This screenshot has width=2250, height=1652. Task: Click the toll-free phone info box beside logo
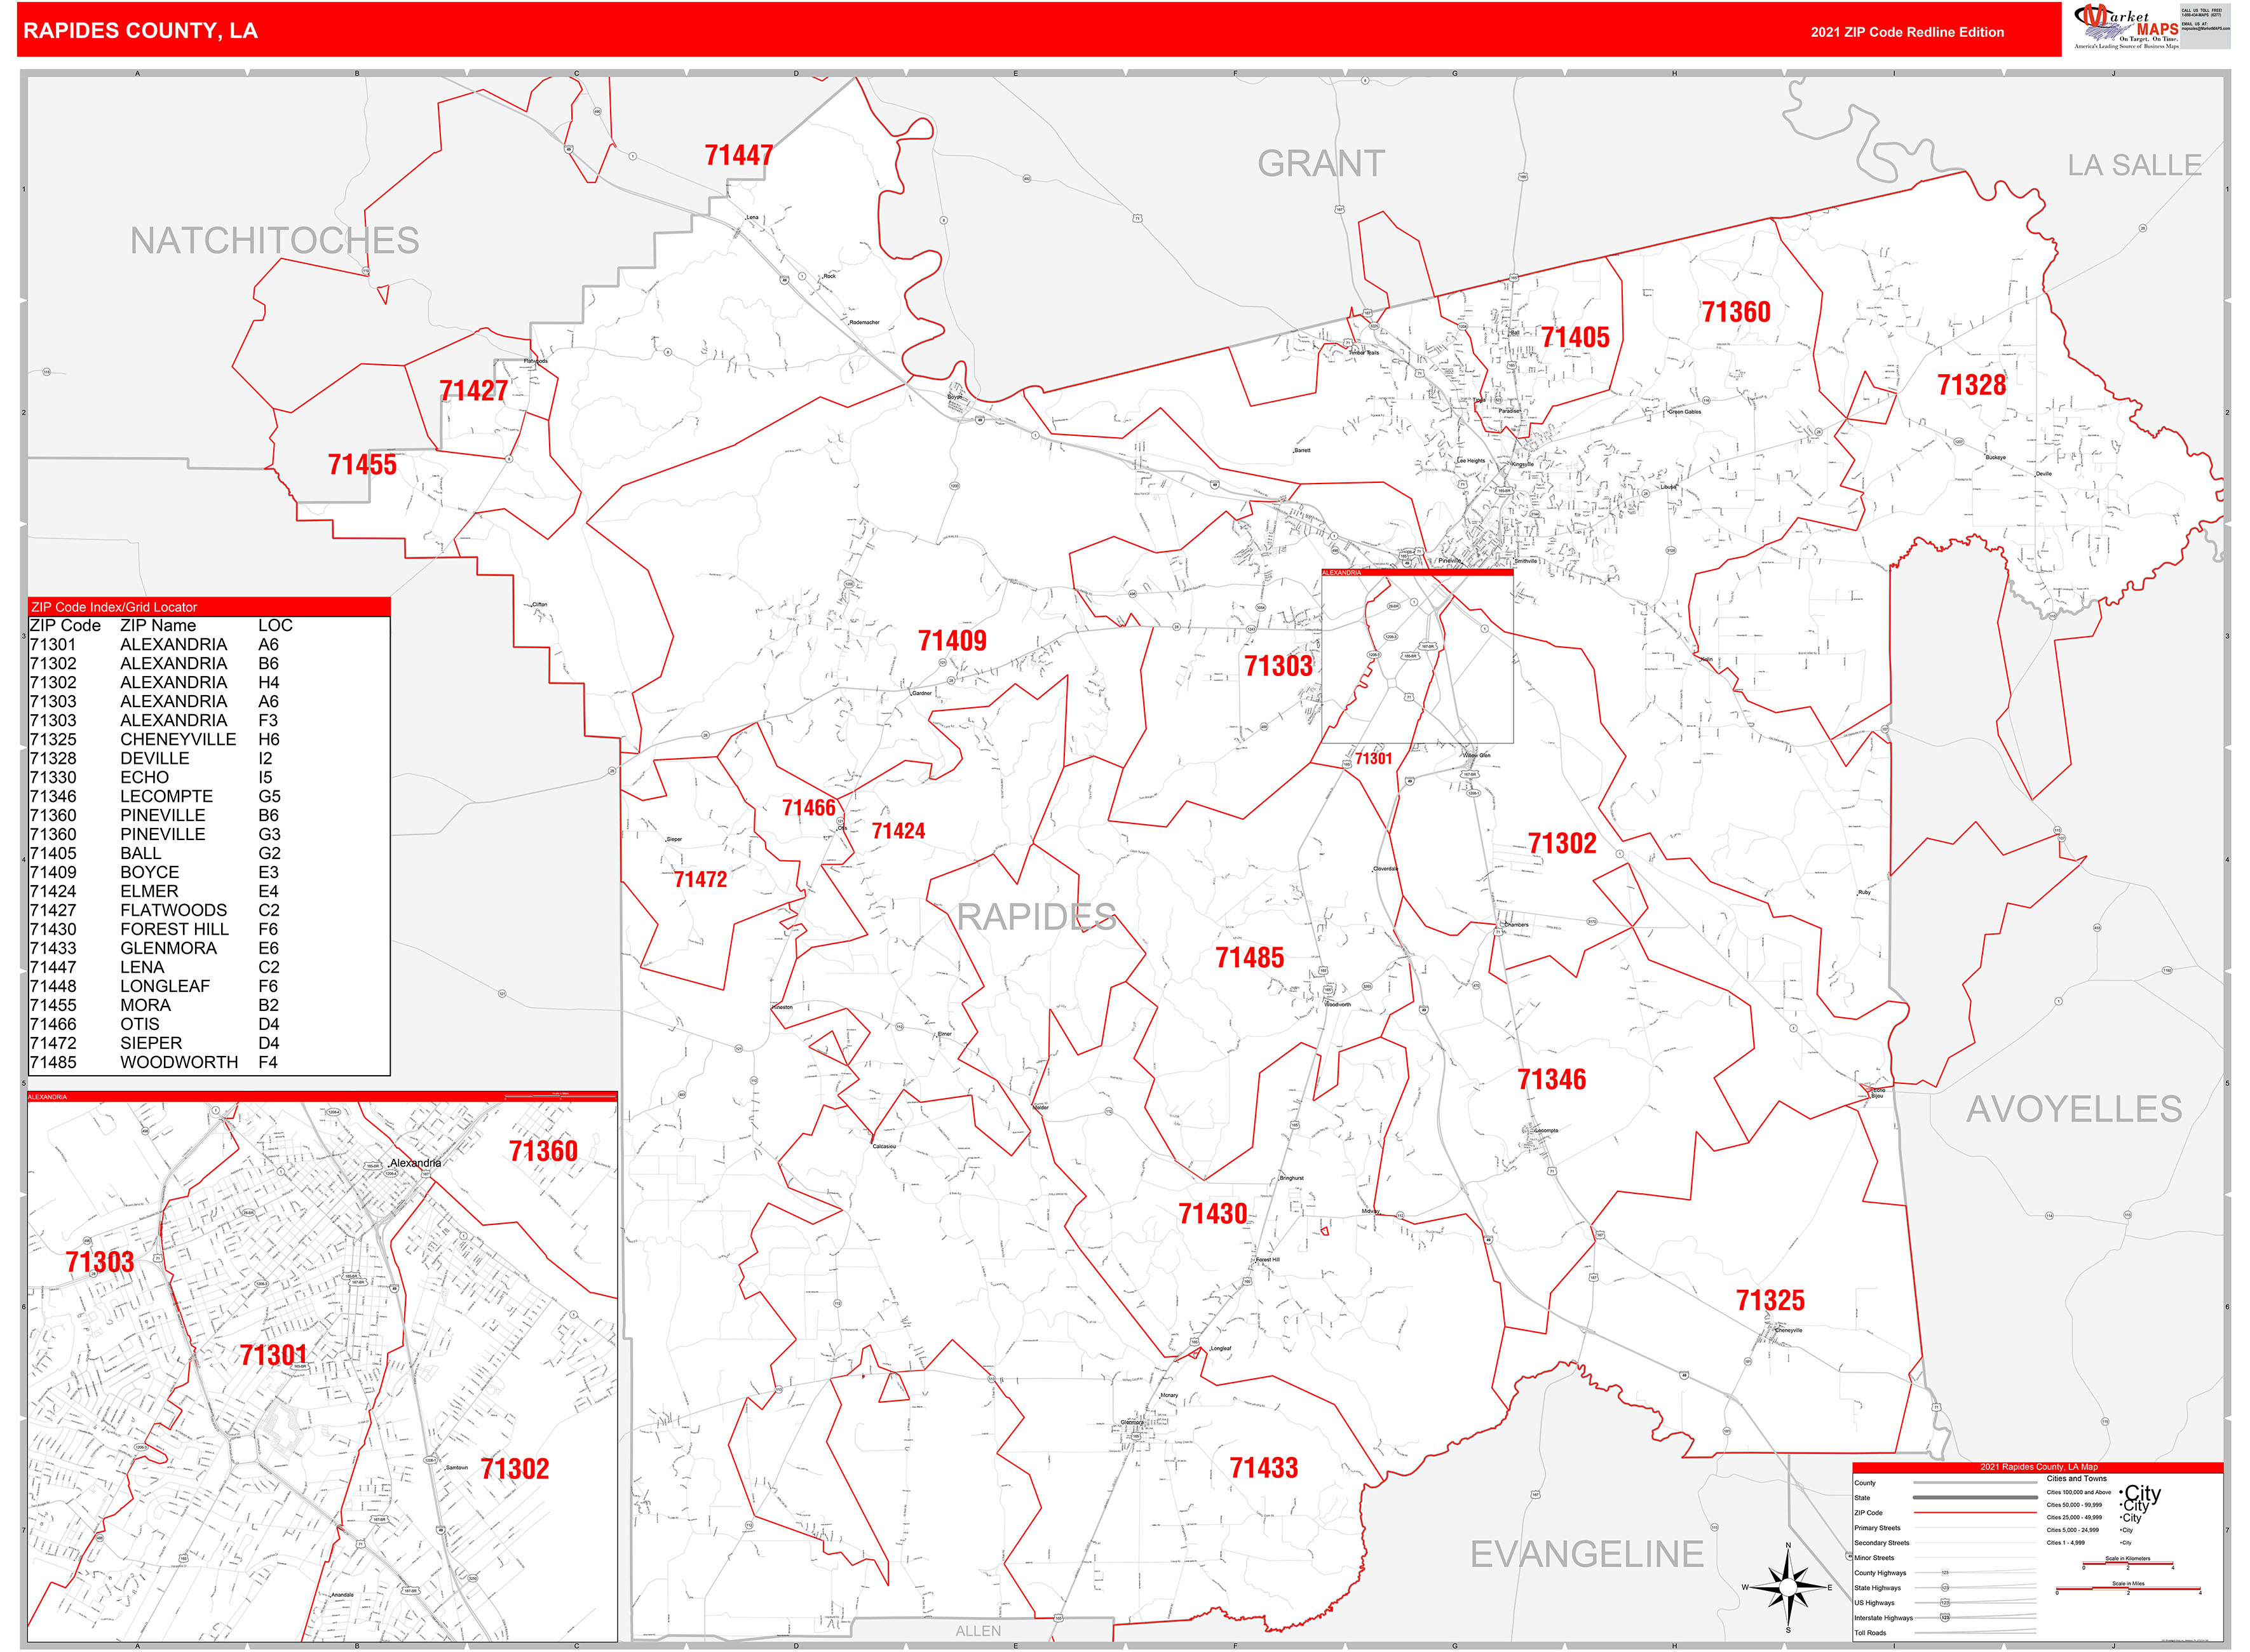tap(2206, 27)
